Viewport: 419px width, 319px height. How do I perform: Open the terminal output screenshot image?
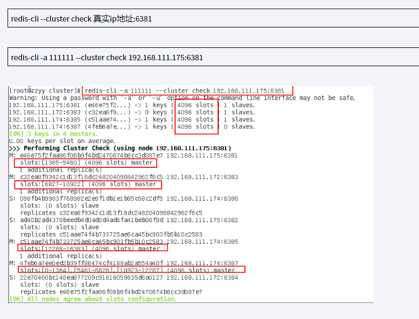191,194
